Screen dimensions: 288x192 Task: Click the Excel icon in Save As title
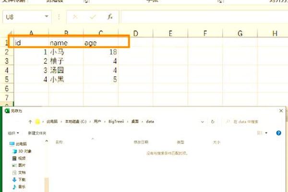click(7, 111)
